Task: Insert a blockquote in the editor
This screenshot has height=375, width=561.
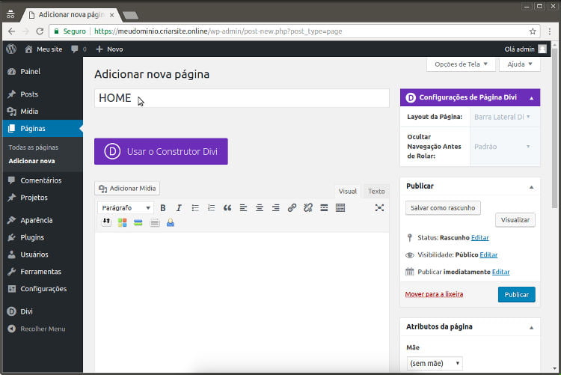Action: pos(227,207)
